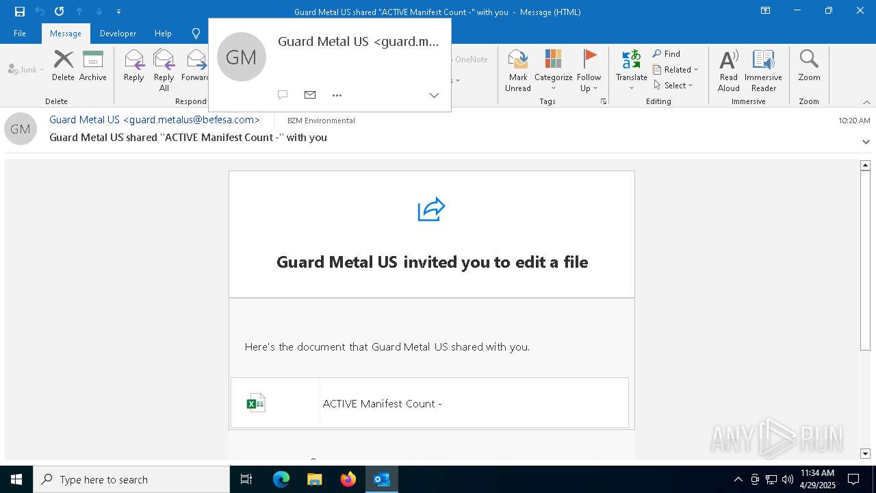
Task: Open more options ellipsis on contact card
Action: (337, 95)
